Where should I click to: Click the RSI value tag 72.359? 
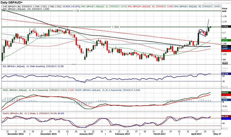click(x=226, y=74)
